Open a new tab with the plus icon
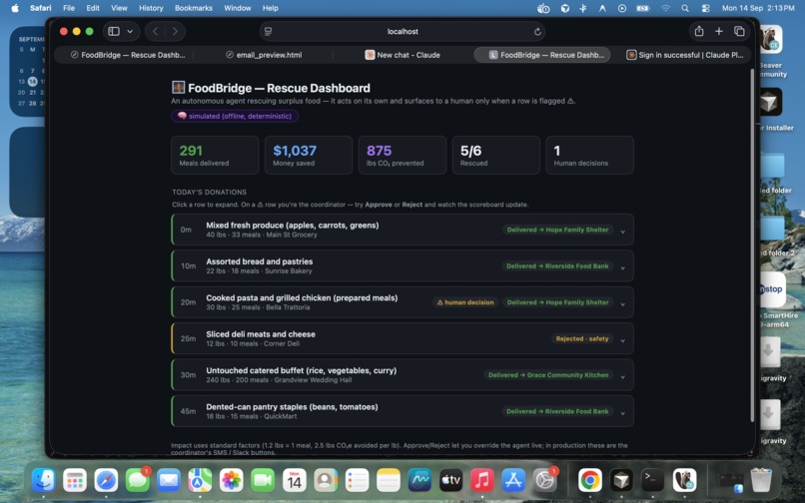This screenshot has width=805, height=503. (719, 31)
